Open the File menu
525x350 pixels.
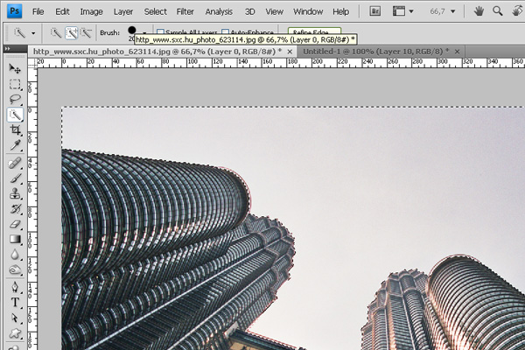(38, 11)
